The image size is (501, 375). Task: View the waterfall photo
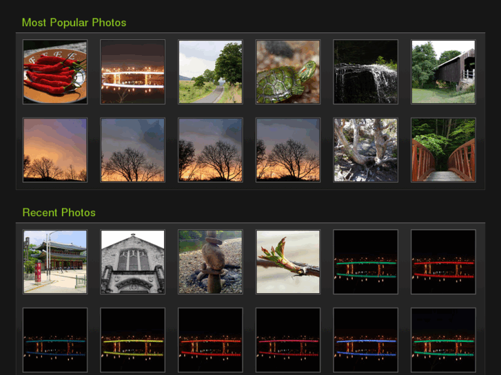coord(365,72)
